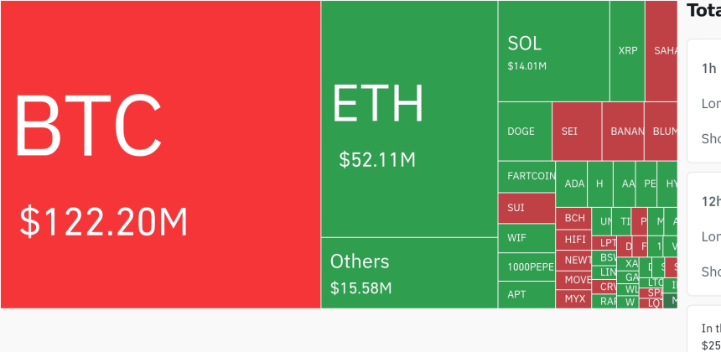This screenshot has width=721, height=352.
Task: Click the DOGE tile
Action: click(x=525, y=132)
